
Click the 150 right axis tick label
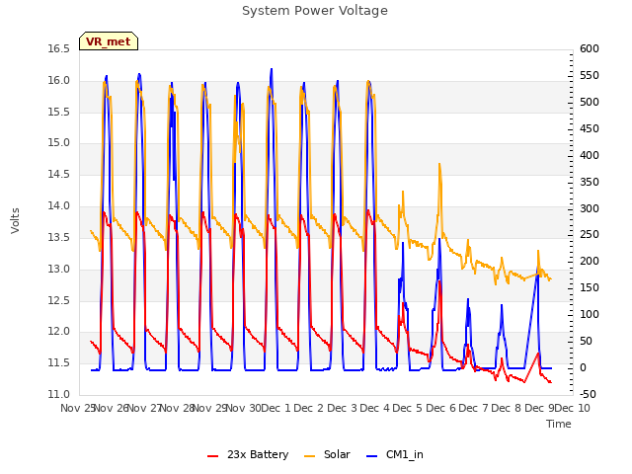[x=590, y=288]
